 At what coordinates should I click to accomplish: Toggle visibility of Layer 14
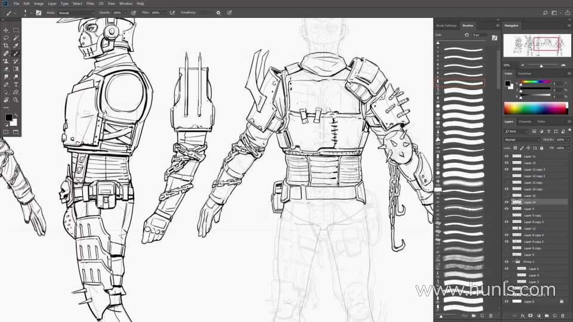[x=507, y=202]
